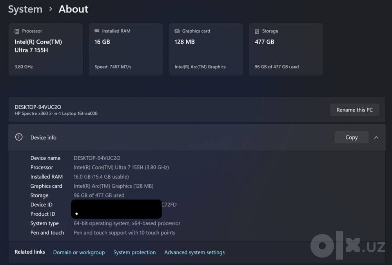Click the '16 GB' value on RAM card
Viewport: 392px width, 265px height.
[x=102, y=42]
